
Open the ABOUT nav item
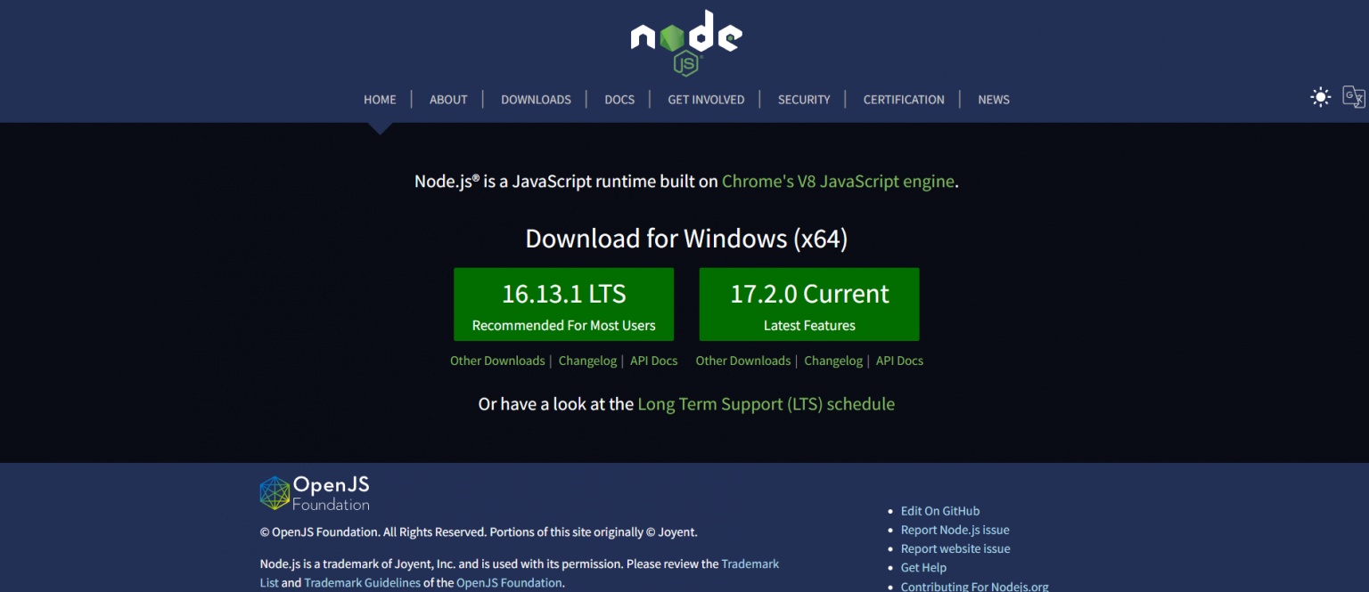448,100
